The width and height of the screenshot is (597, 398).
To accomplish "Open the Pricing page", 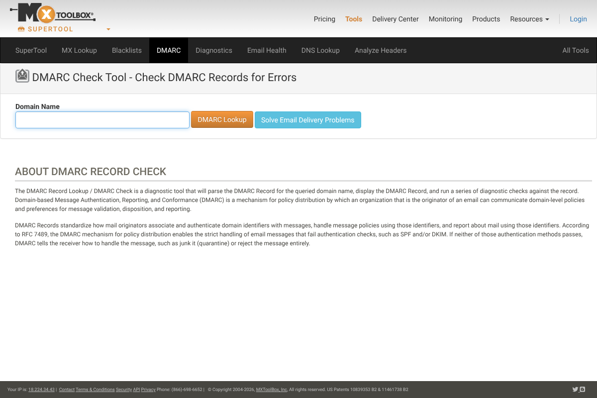I will 324,19.
